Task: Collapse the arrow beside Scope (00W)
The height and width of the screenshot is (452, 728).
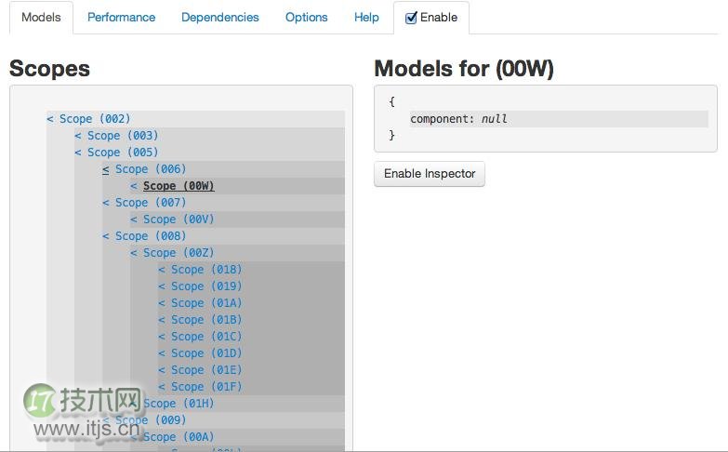Action: (134, 186)
